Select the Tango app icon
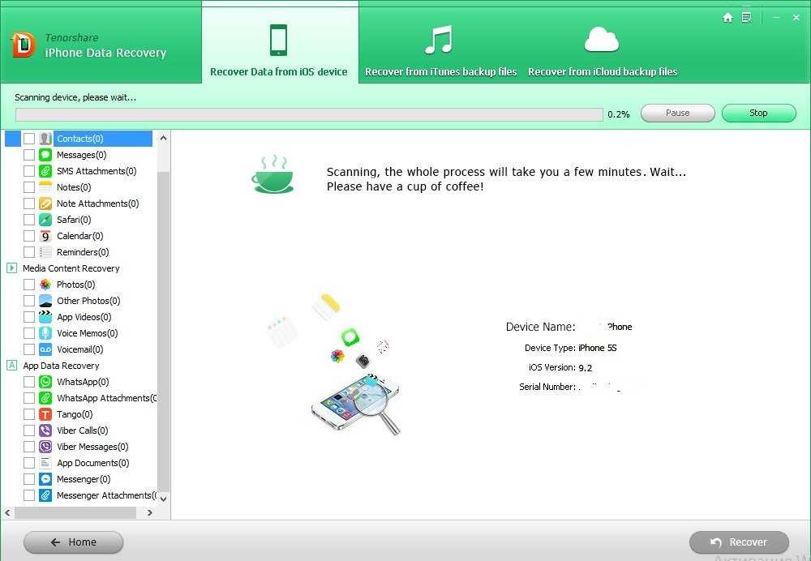The height and width of the screenshot is (561, 811). coord(45,414)
